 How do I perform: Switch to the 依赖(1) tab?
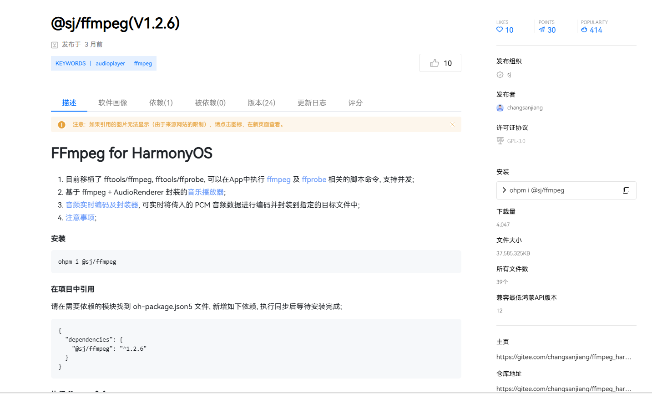[x=161, y=103]
